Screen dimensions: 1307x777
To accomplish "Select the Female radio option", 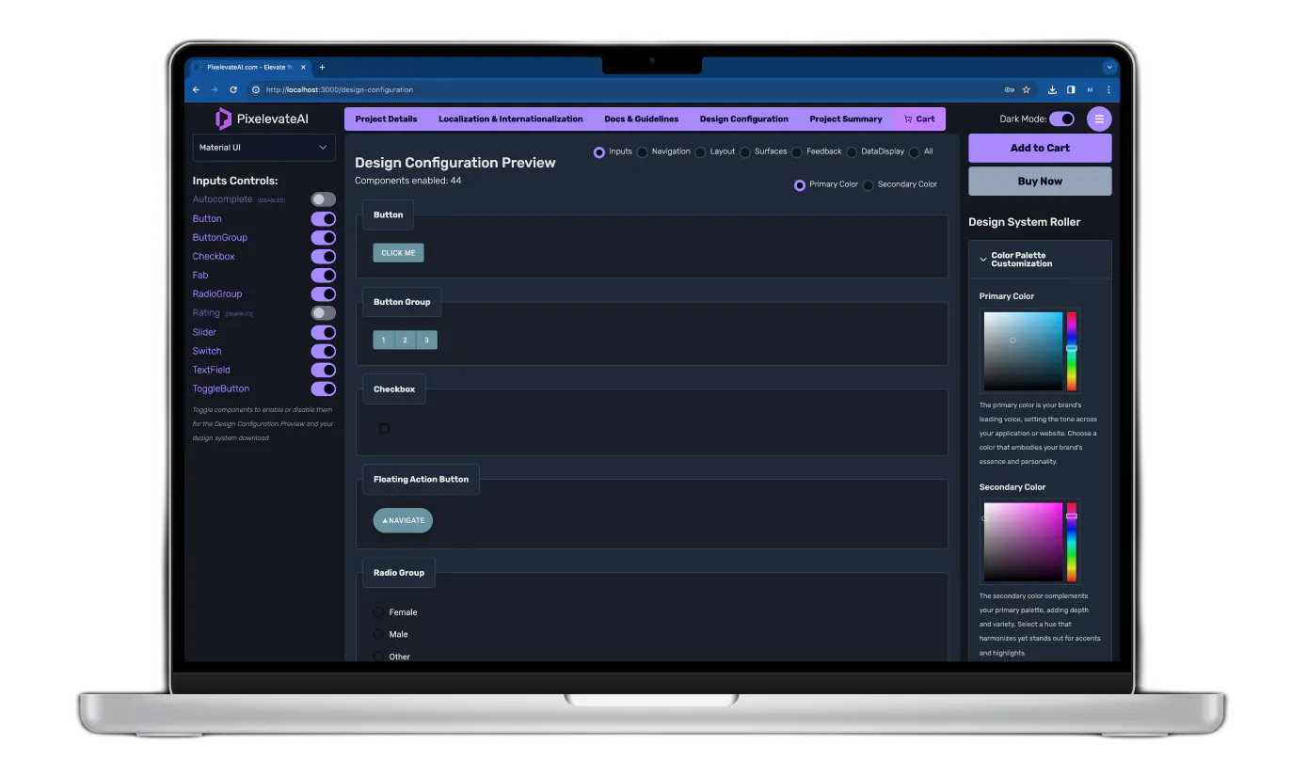I will (x=379, y=612).
